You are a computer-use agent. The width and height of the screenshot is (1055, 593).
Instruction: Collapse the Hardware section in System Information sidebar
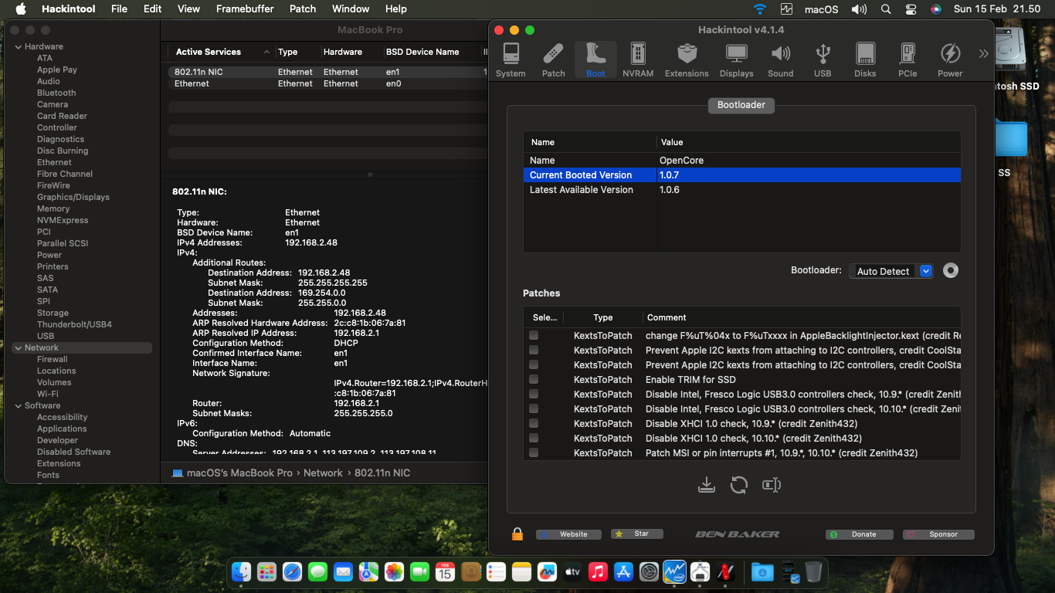[x=19, y=47]
